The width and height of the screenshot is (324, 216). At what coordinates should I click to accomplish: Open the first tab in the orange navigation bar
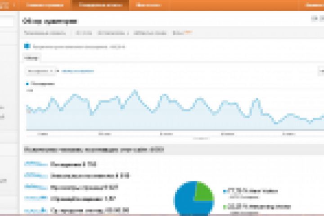(x=45, y=5)
